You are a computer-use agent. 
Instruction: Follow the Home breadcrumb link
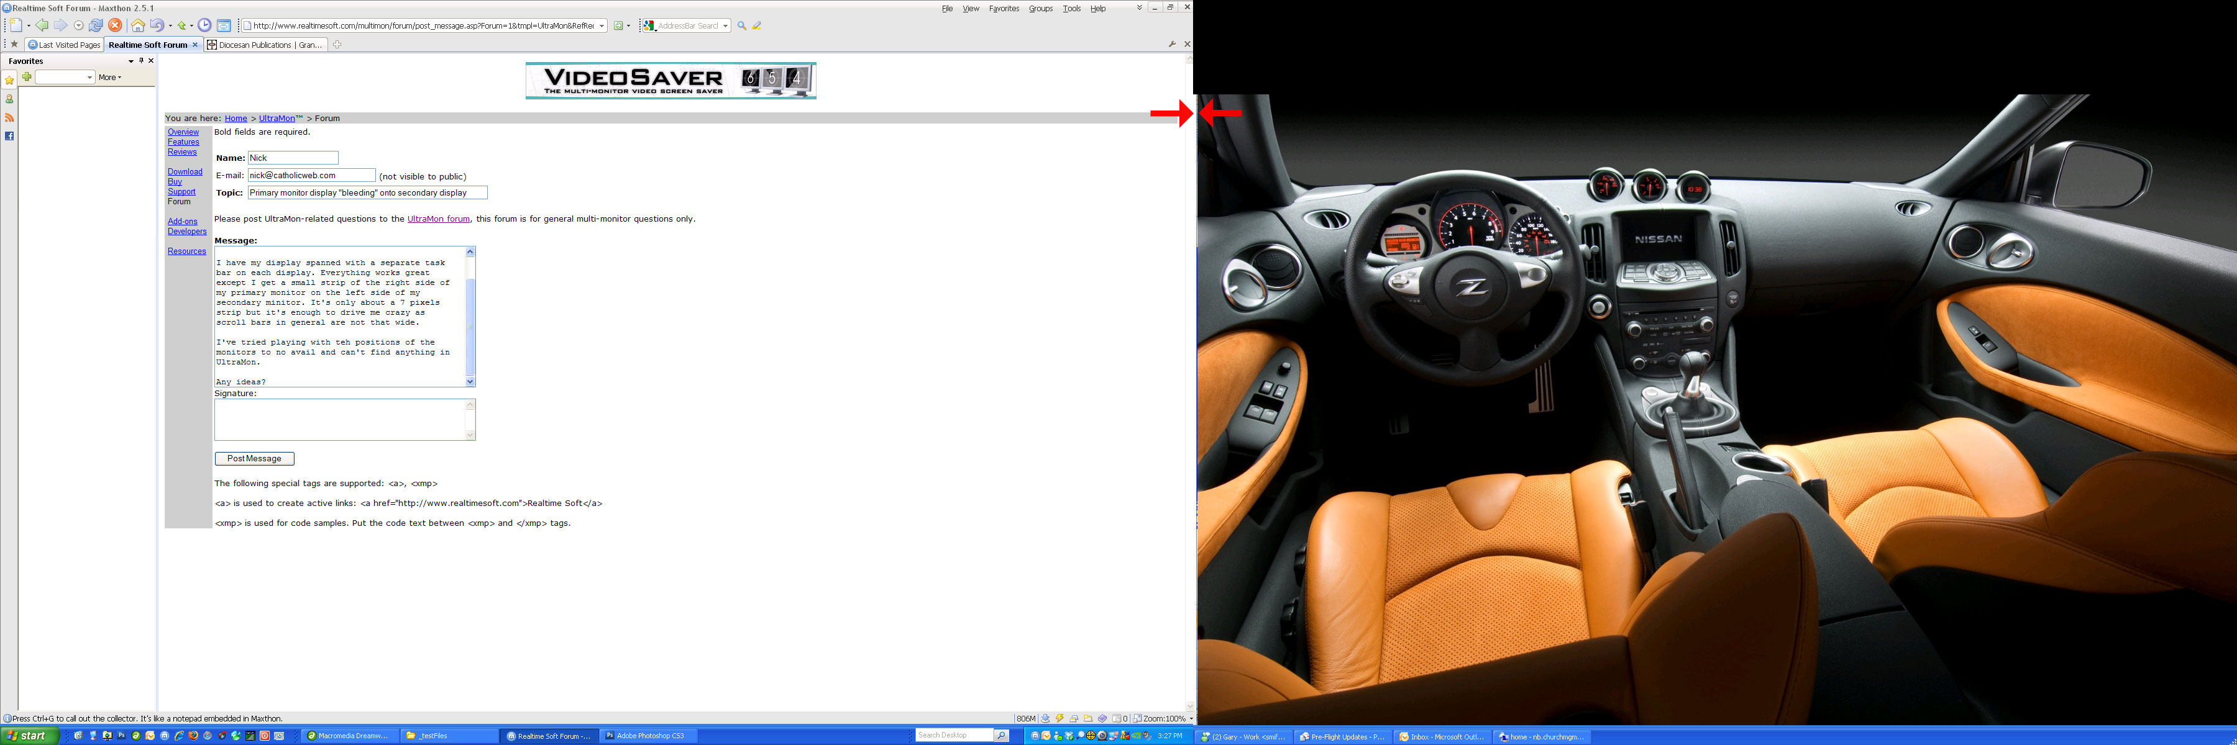pyautogui.click(x=236, y=118)
